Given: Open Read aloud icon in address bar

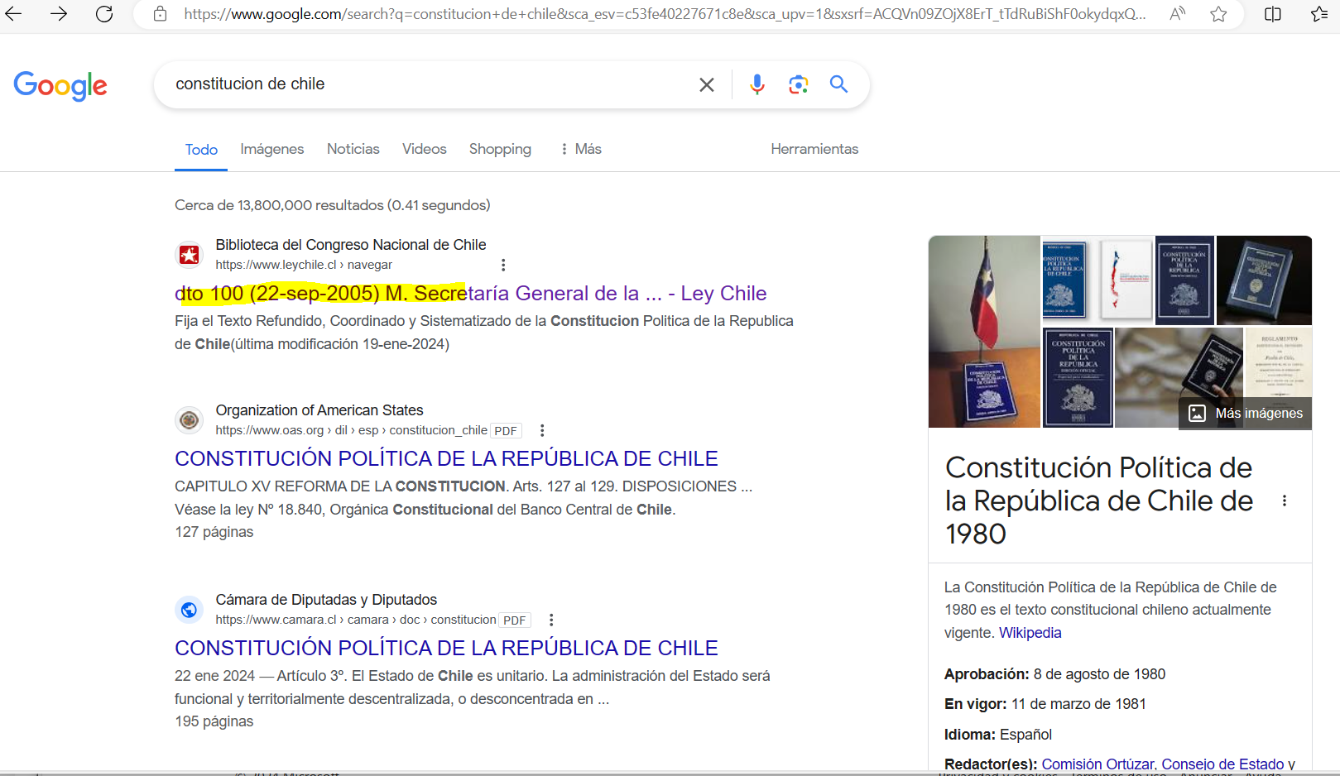Looking at the screenshot, I should tap(1177, 13).
